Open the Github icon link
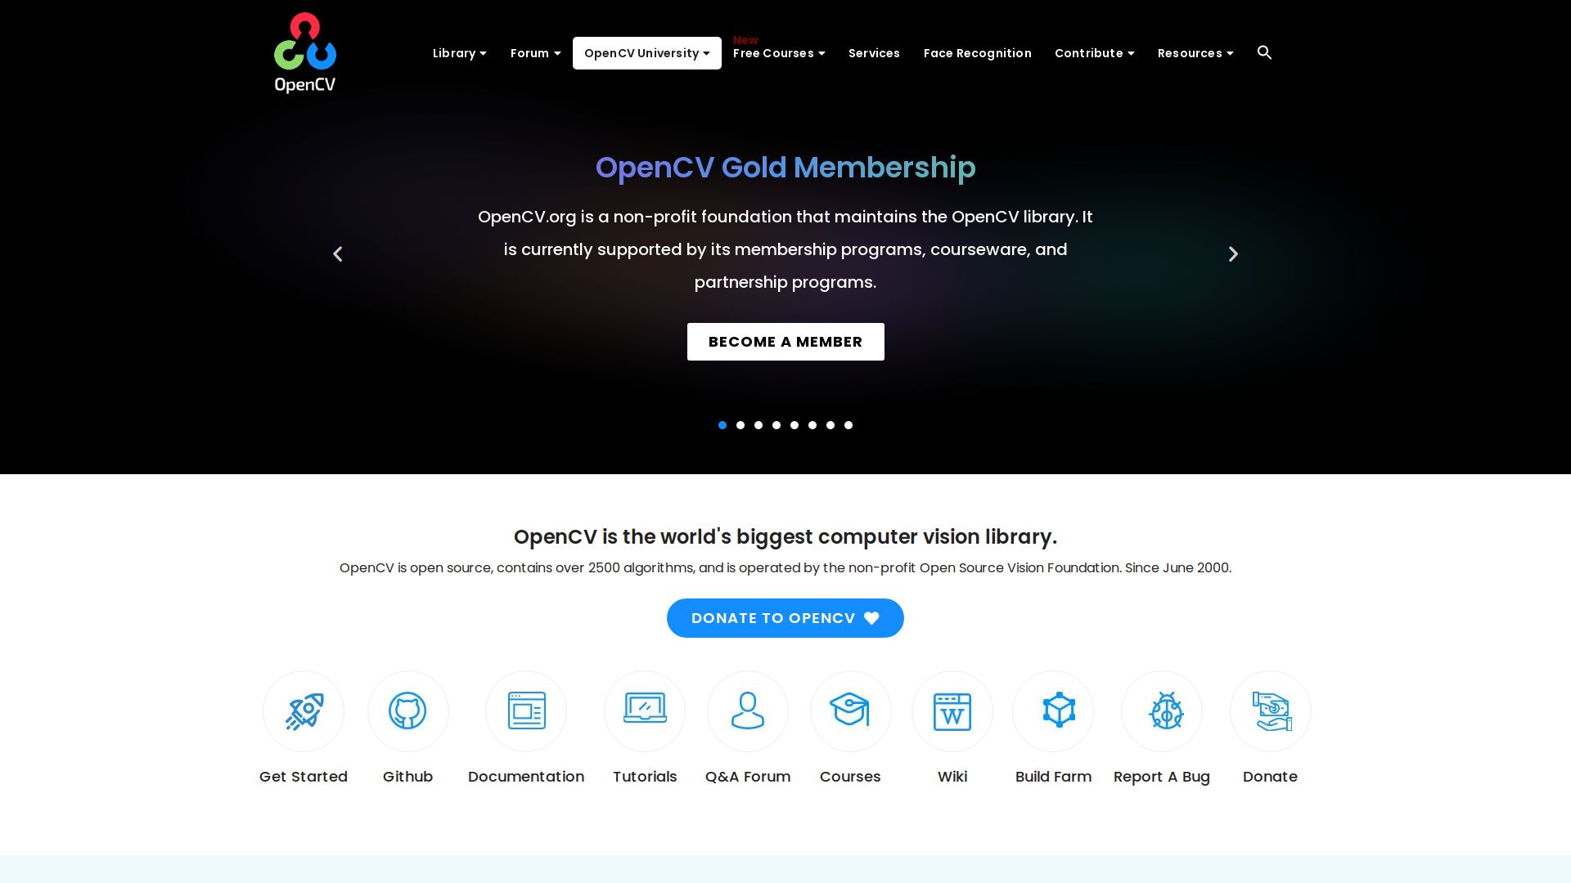The image size is (1571, 883). [x=407, y=710]
